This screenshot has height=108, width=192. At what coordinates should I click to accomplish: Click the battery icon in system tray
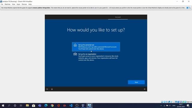tap(167, 106)
